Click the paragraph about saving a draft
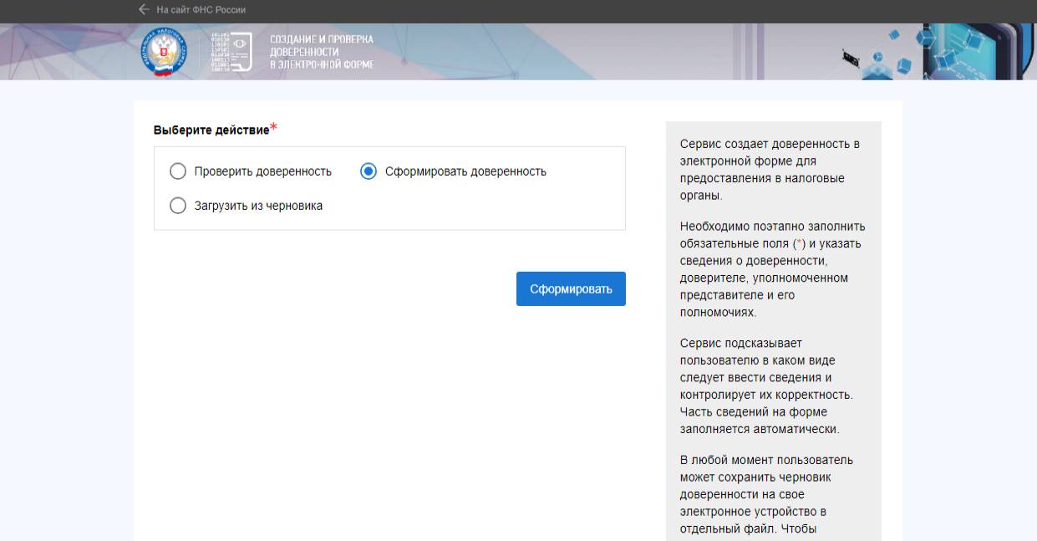Image resolution: width=1037 pixels, height=541 pixels. pos(767,495)
